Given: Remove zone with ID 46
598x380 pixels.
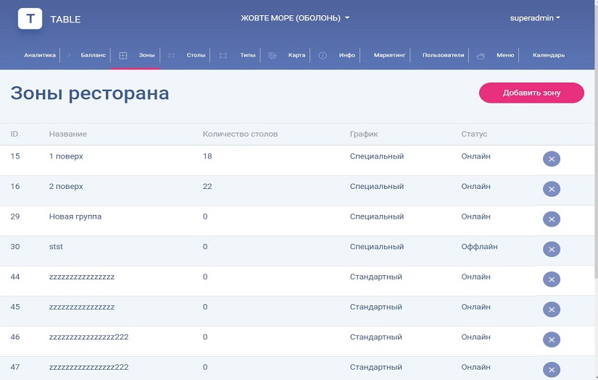Looking at the screenshot, I should tap(552, 339).
